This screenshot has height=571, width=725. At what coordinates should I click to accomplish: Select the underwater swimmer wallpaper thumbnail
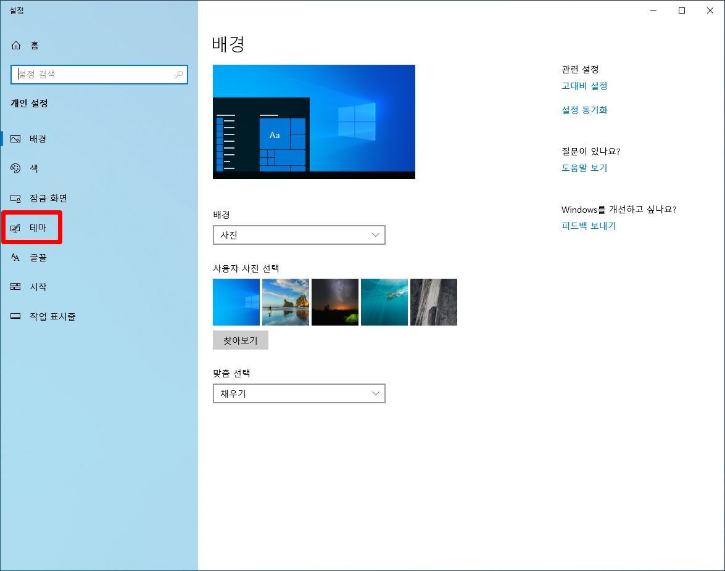(384, 302)
